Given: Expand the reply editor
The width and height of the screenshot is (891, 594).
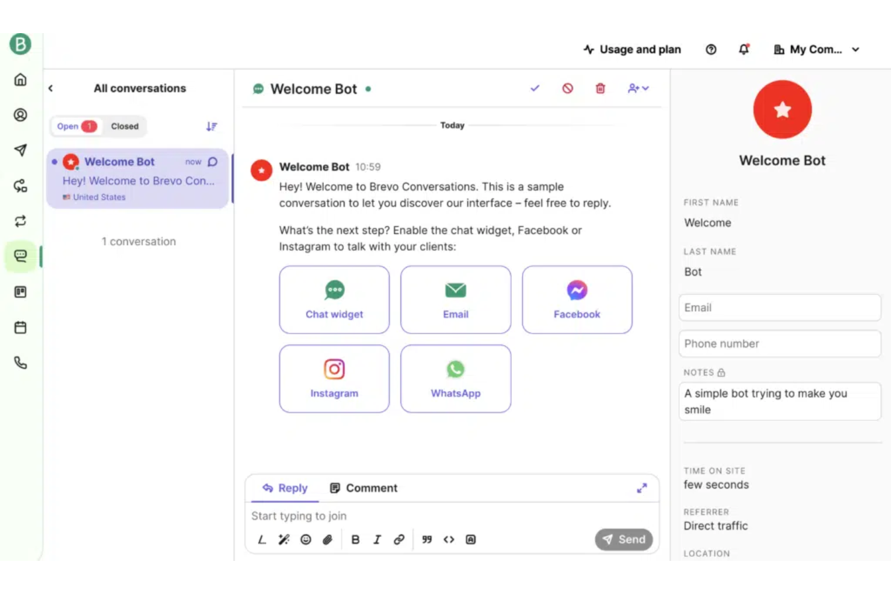Looking at the screenshot, I should (642, 488).
